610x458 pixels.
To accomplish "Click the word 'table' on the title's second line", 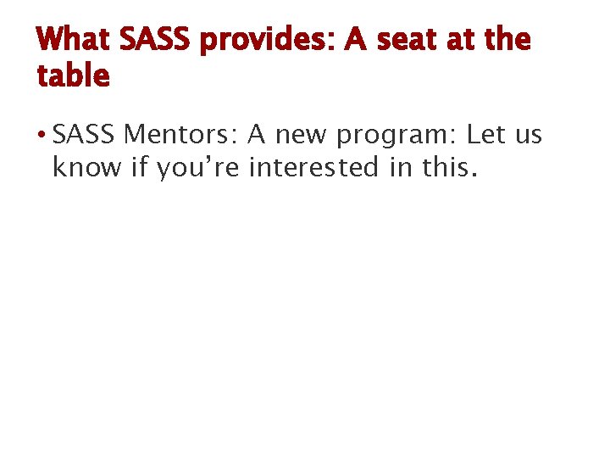I will point(73,75).
